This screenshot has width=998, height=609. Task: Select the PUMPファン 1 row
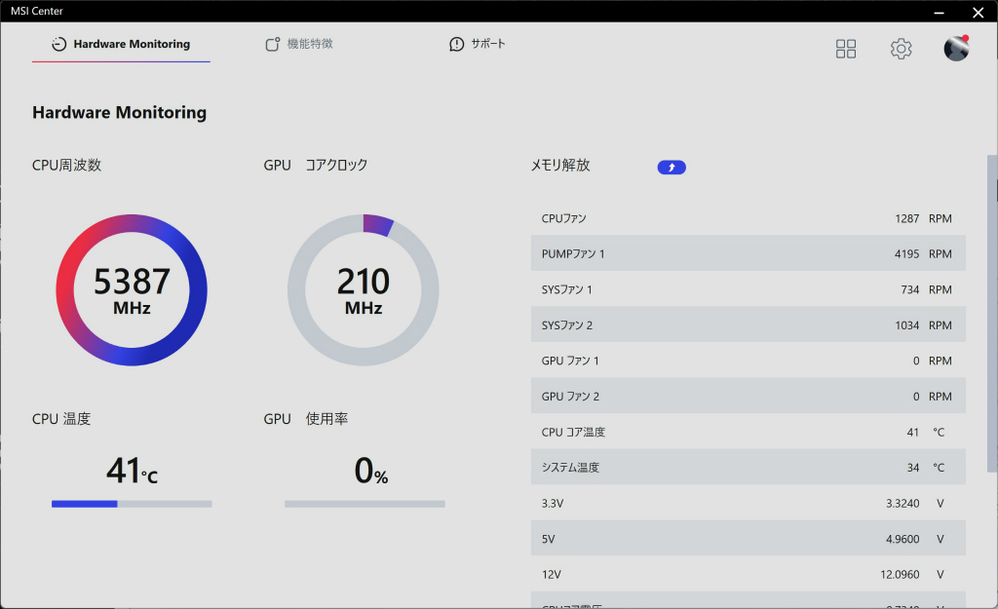pos(748,253)
